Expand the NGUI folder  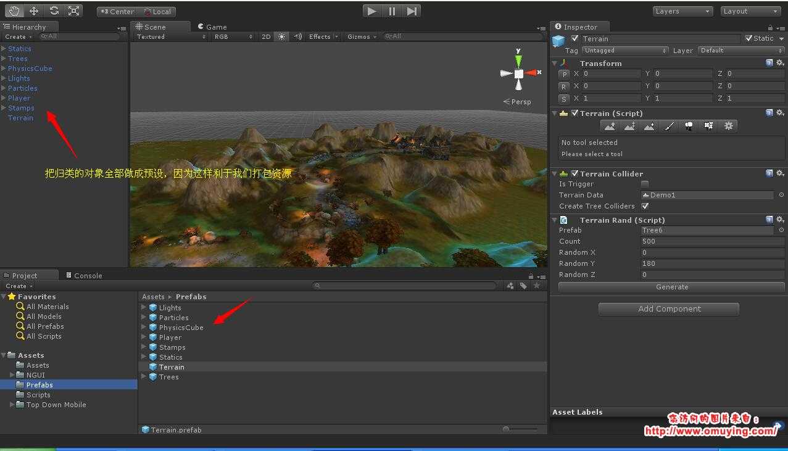(12, 375)
